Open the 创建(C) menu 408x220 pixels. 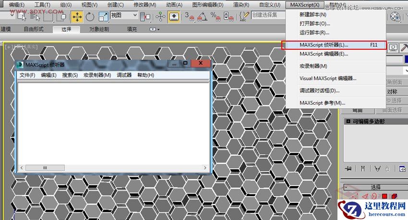(116, 5)
